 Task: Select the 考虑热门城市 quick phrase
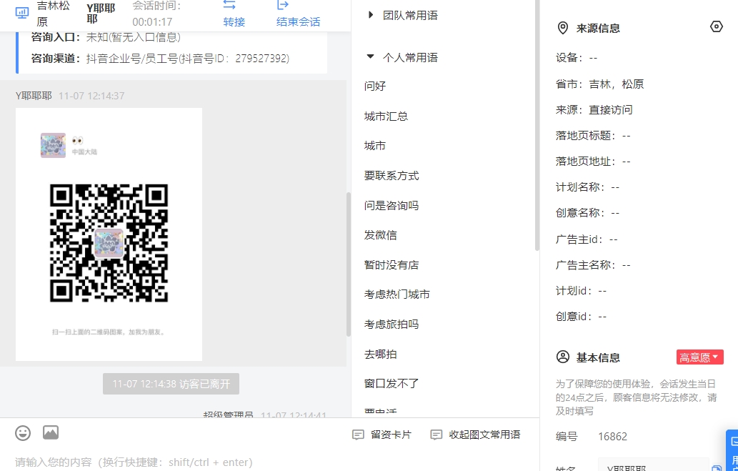(x=397, y=294)
